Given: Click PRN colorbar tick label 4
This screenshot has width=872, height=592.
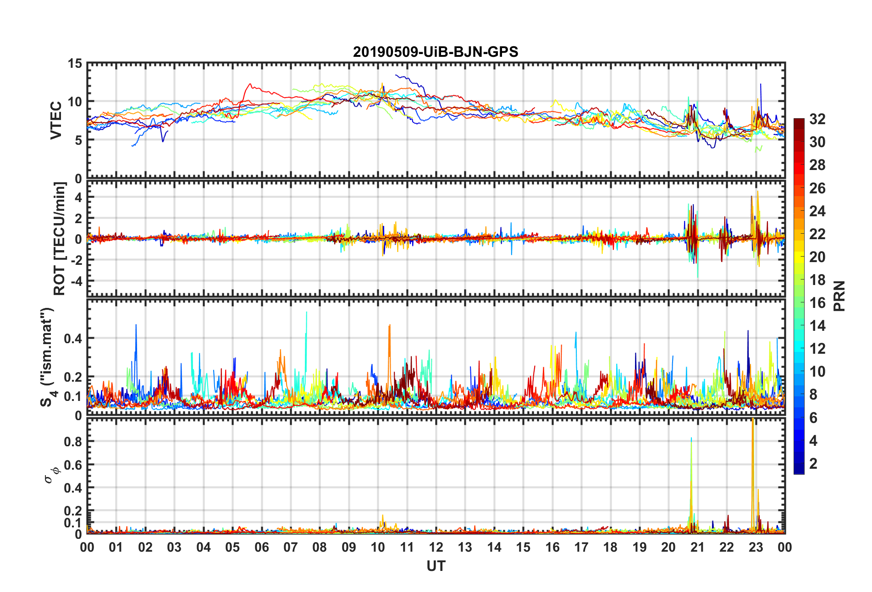Looking at the screenshot, I should click(813, 440).
